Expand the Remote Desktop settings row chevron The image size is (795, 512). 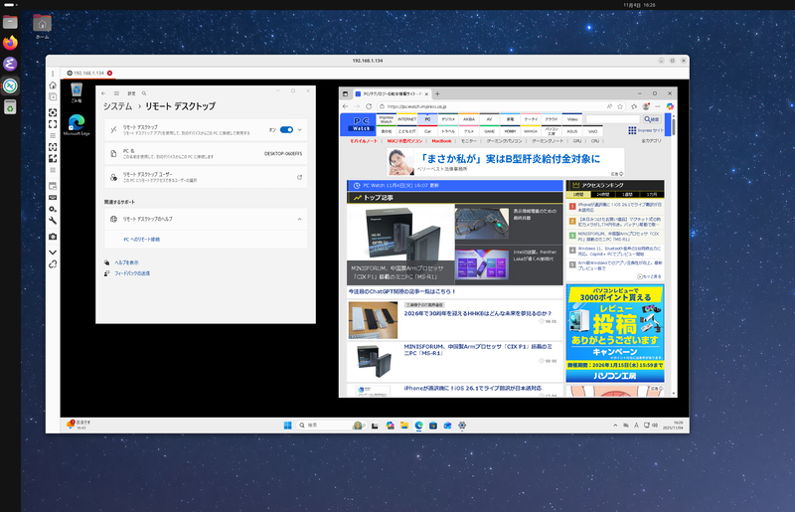click(x=300, y=130)
